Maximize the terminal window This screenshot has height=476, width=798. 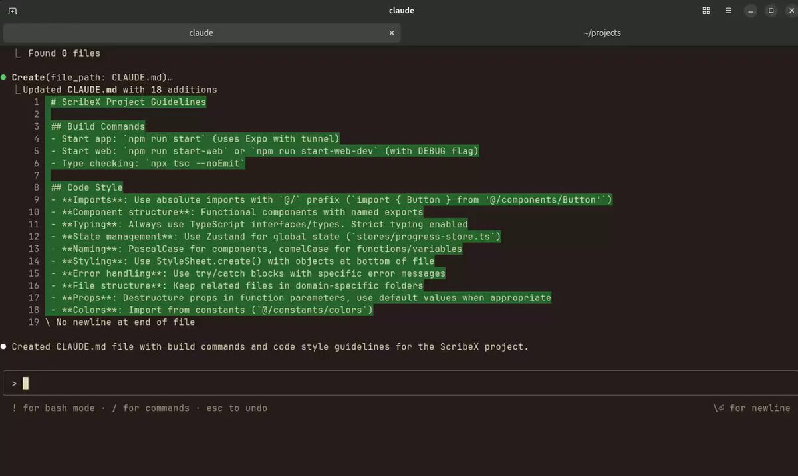771,11
